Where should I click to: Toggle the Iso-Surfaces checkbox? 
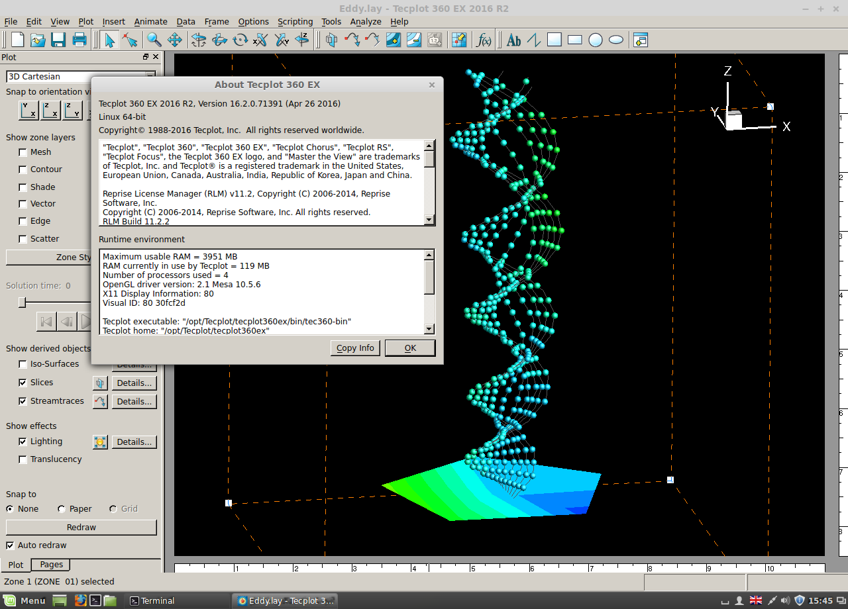coord(23,364)
